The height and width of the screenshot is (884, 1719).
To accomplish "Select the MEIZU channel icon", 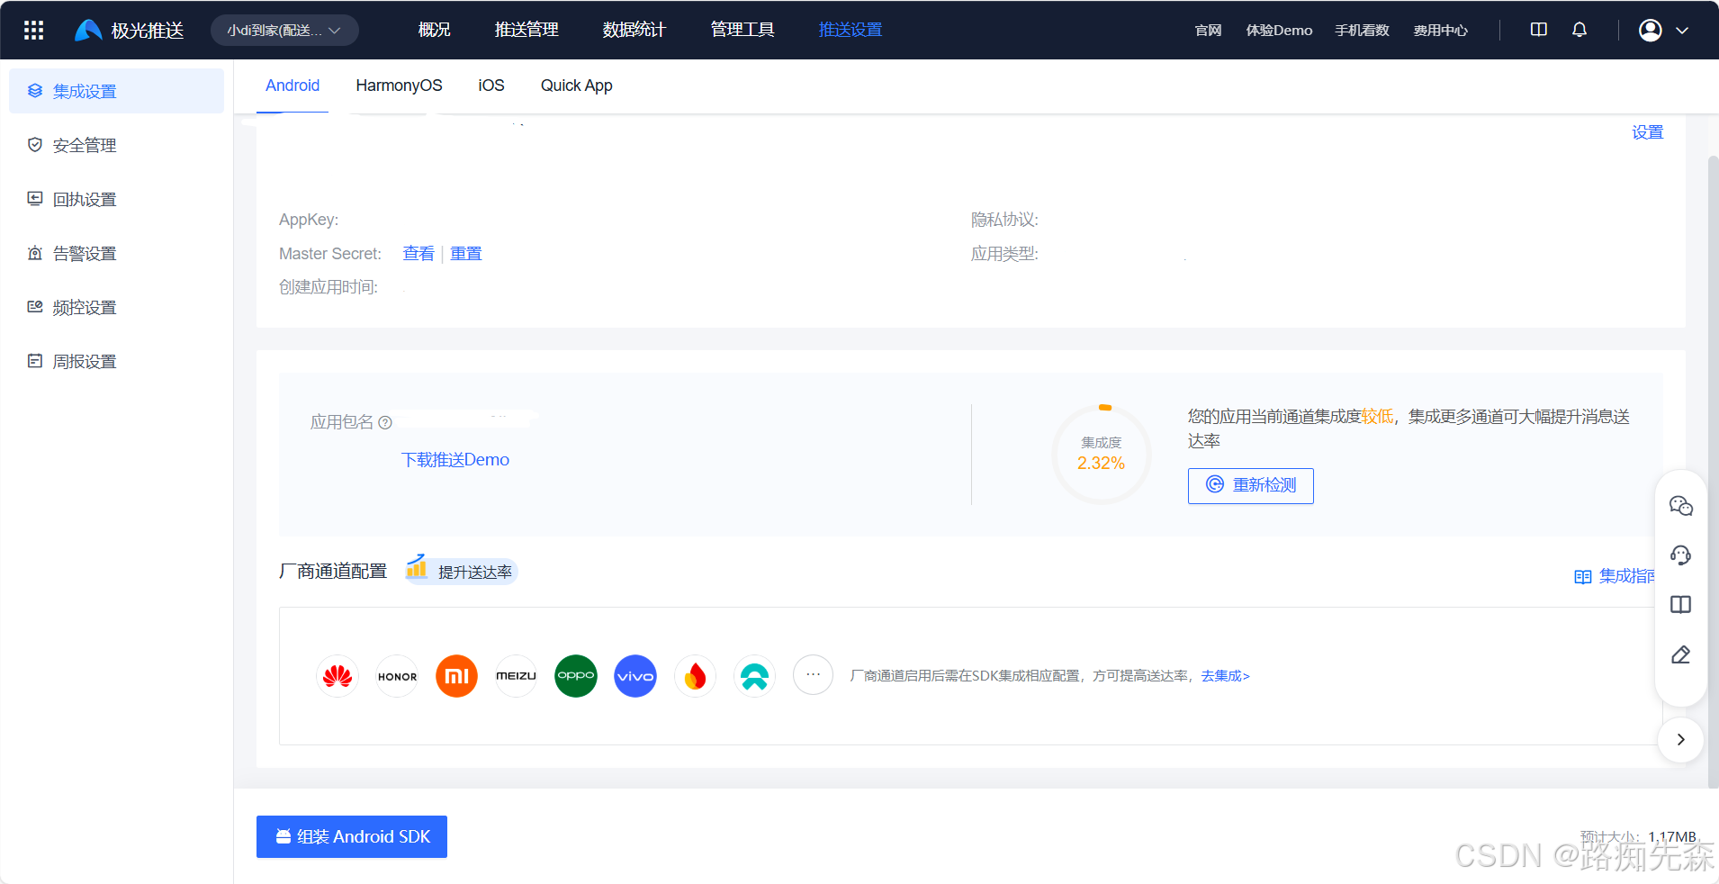I will pyautogui.click(x=515, y=676).
